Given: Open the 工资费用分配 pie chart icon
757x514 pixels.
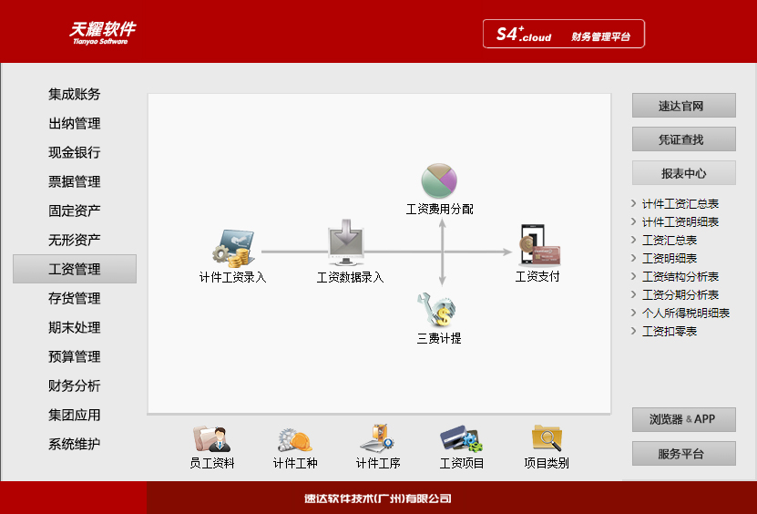Looking at the screenshot, I should coord(439,180).
